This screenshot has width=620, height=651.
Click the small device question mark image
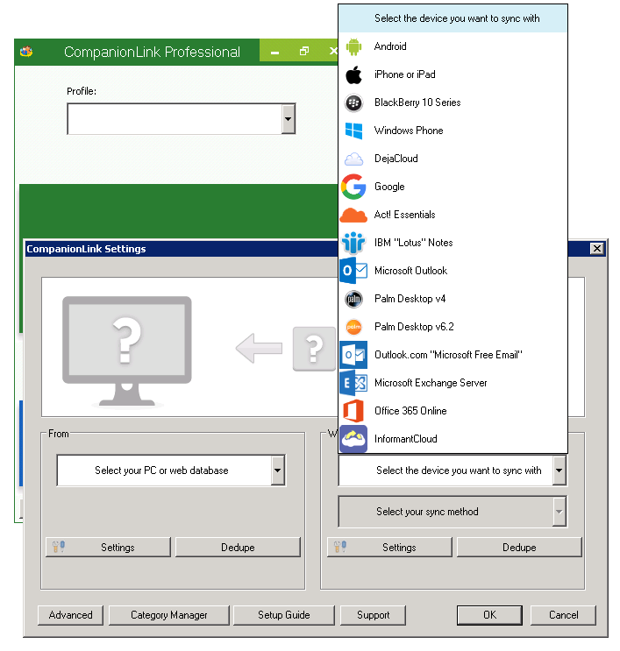pos(314,349)
